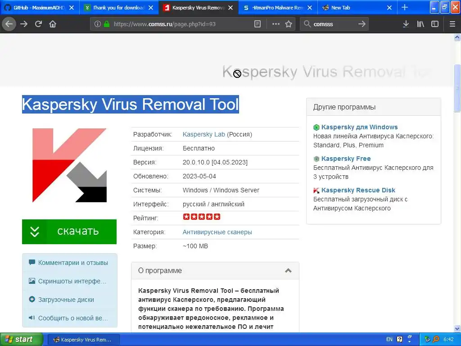This screenshot has height=346, width=461.
Task: Open a new tab with plus button
Action: click(x=405, y=7)
